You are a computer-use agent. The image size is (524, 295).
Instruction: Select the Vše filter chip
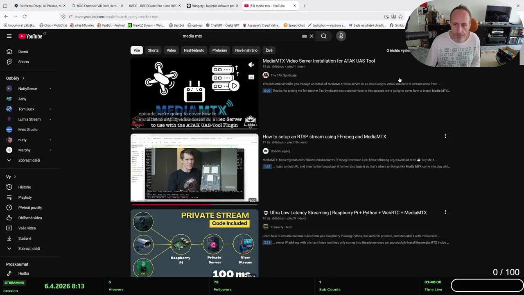(136, 50)
